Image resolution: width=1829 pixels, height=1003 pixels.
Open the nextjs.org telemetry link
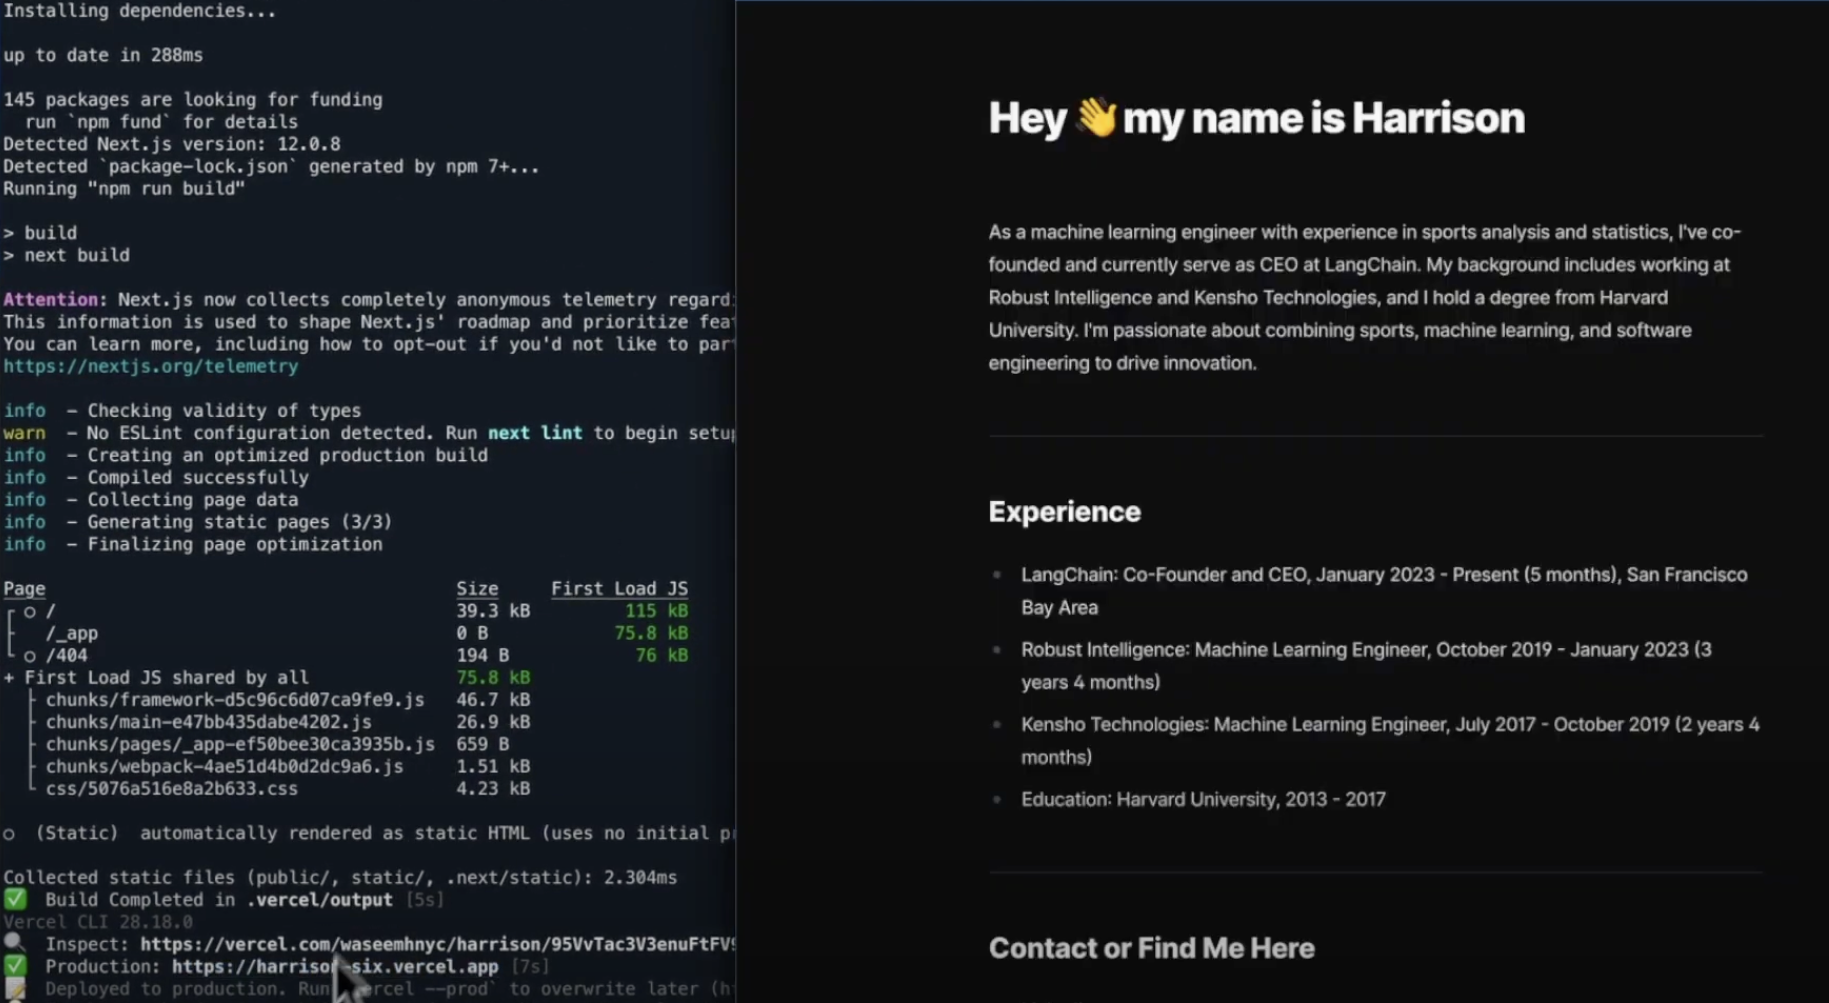[x=151, y=366]
